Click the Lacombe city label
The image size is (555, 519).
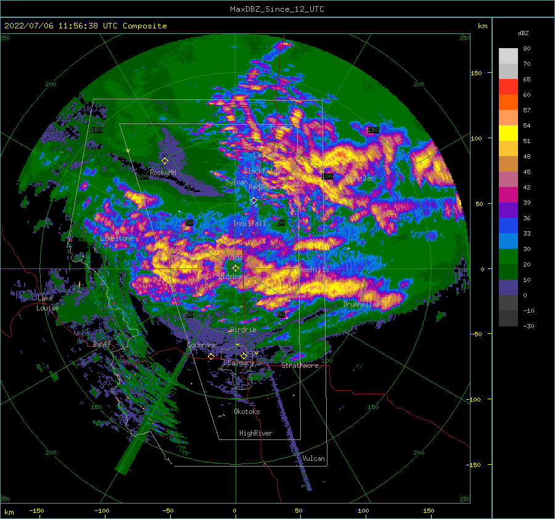point(266,155)
